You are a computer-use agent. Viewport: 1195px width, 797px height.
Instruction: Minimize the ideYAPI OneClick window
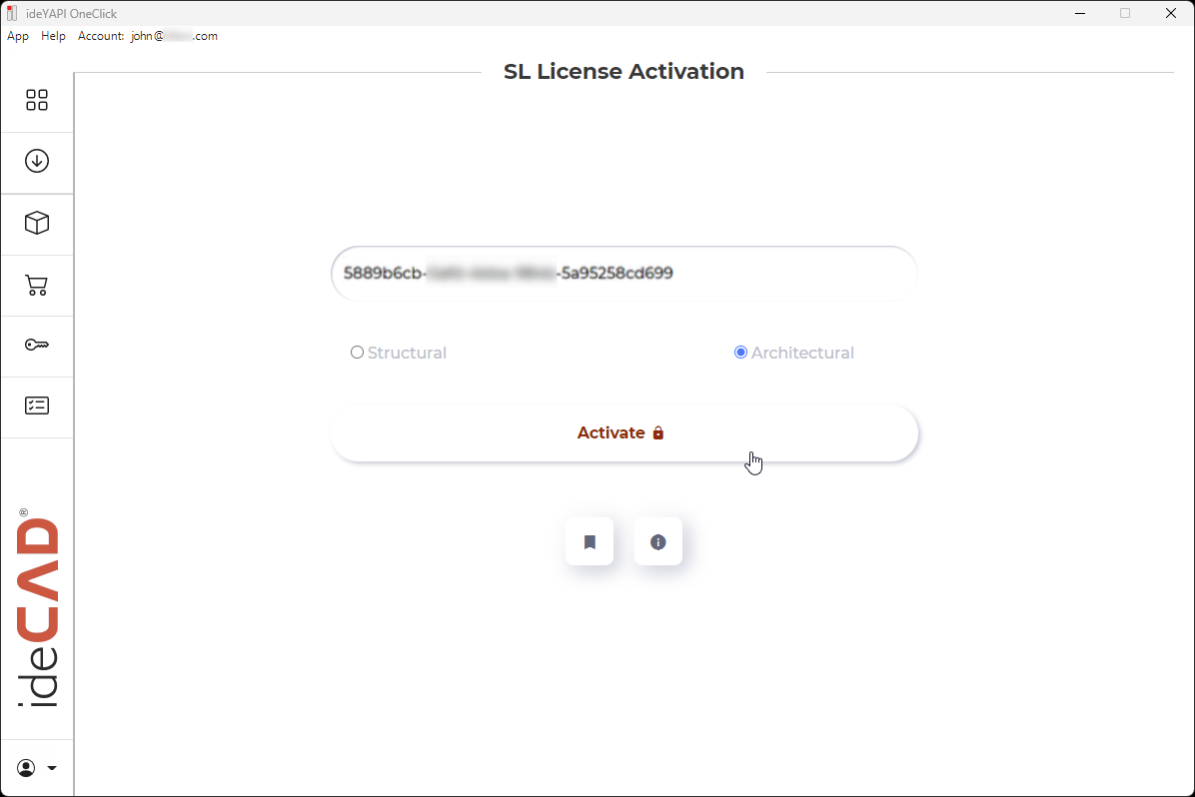[1080, 13]
